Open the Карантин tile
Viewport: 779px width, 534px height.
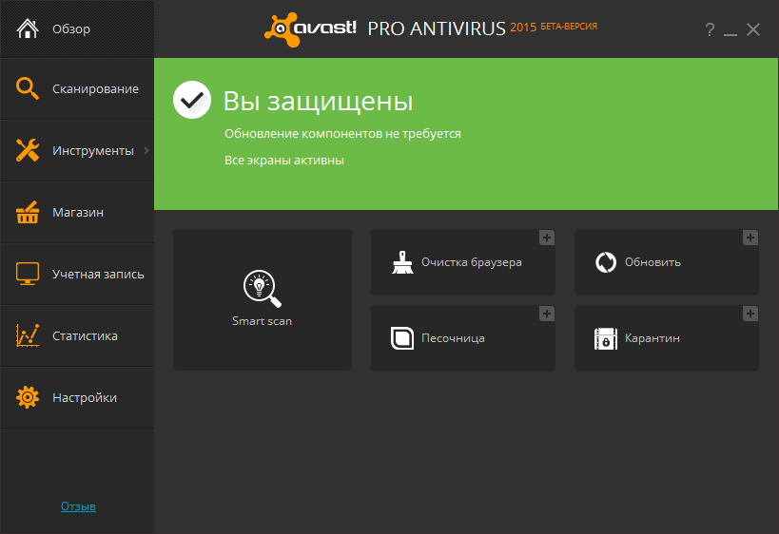[666, 338]
